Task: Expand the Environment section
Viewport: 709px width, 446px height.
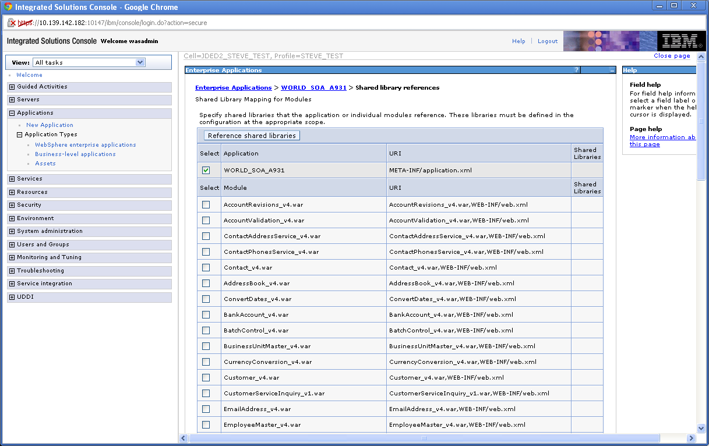Action: point(12,218)
